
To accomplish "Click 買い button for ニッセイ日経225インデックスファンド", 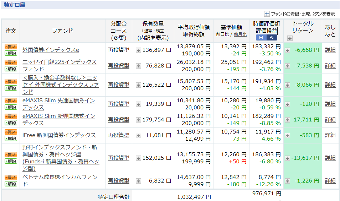I will tap(11, 62).
